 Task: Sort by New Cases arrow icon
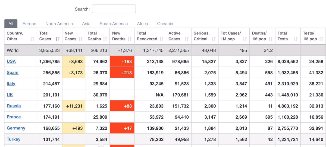(80, 39)
